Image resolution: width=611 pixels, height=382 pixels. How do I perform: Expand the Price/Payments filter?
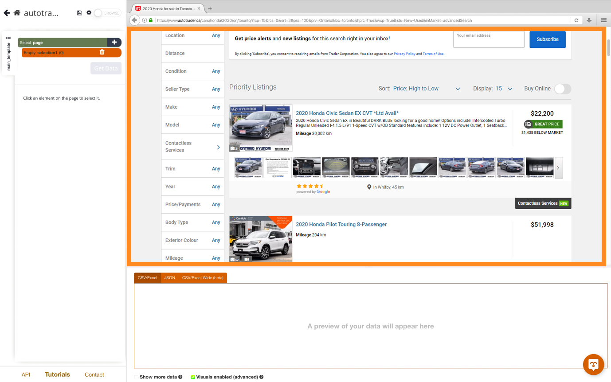[x=192, y=204]
